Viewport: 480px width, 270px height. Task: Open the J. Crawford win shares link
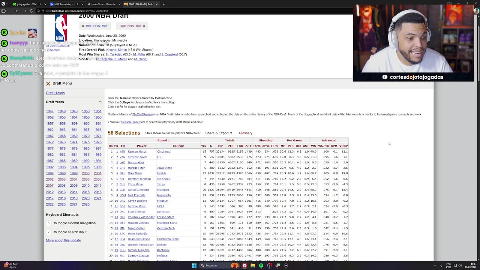(x=169, y=54)
